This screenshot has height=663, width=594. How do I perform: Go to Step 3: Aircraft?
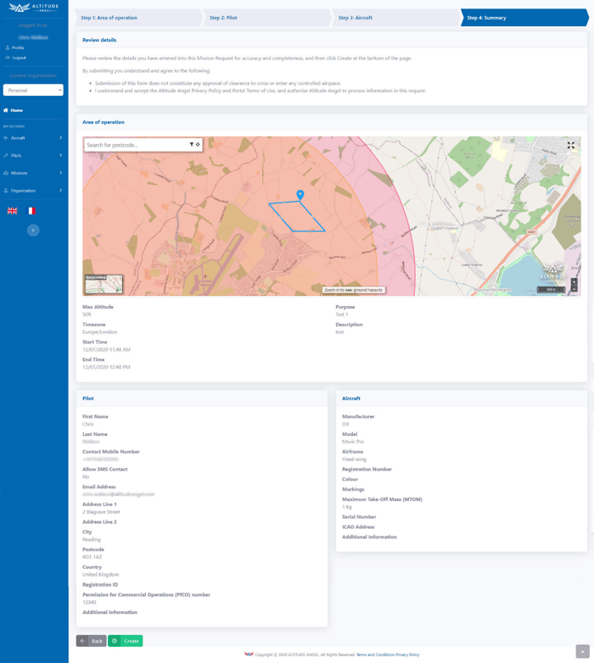396,18
